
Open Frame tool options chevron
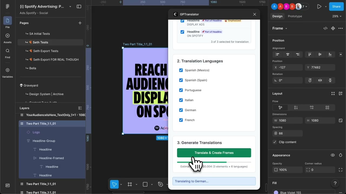pyautogui.click(x=136, y=185)
